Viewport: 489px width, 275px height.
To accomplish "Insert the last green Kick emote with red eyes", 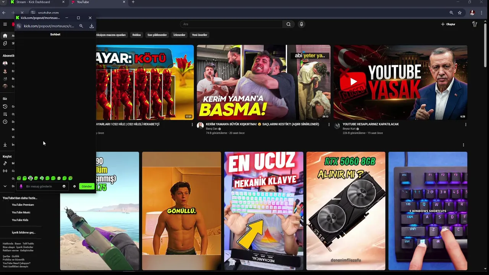I will coord(70,178).
